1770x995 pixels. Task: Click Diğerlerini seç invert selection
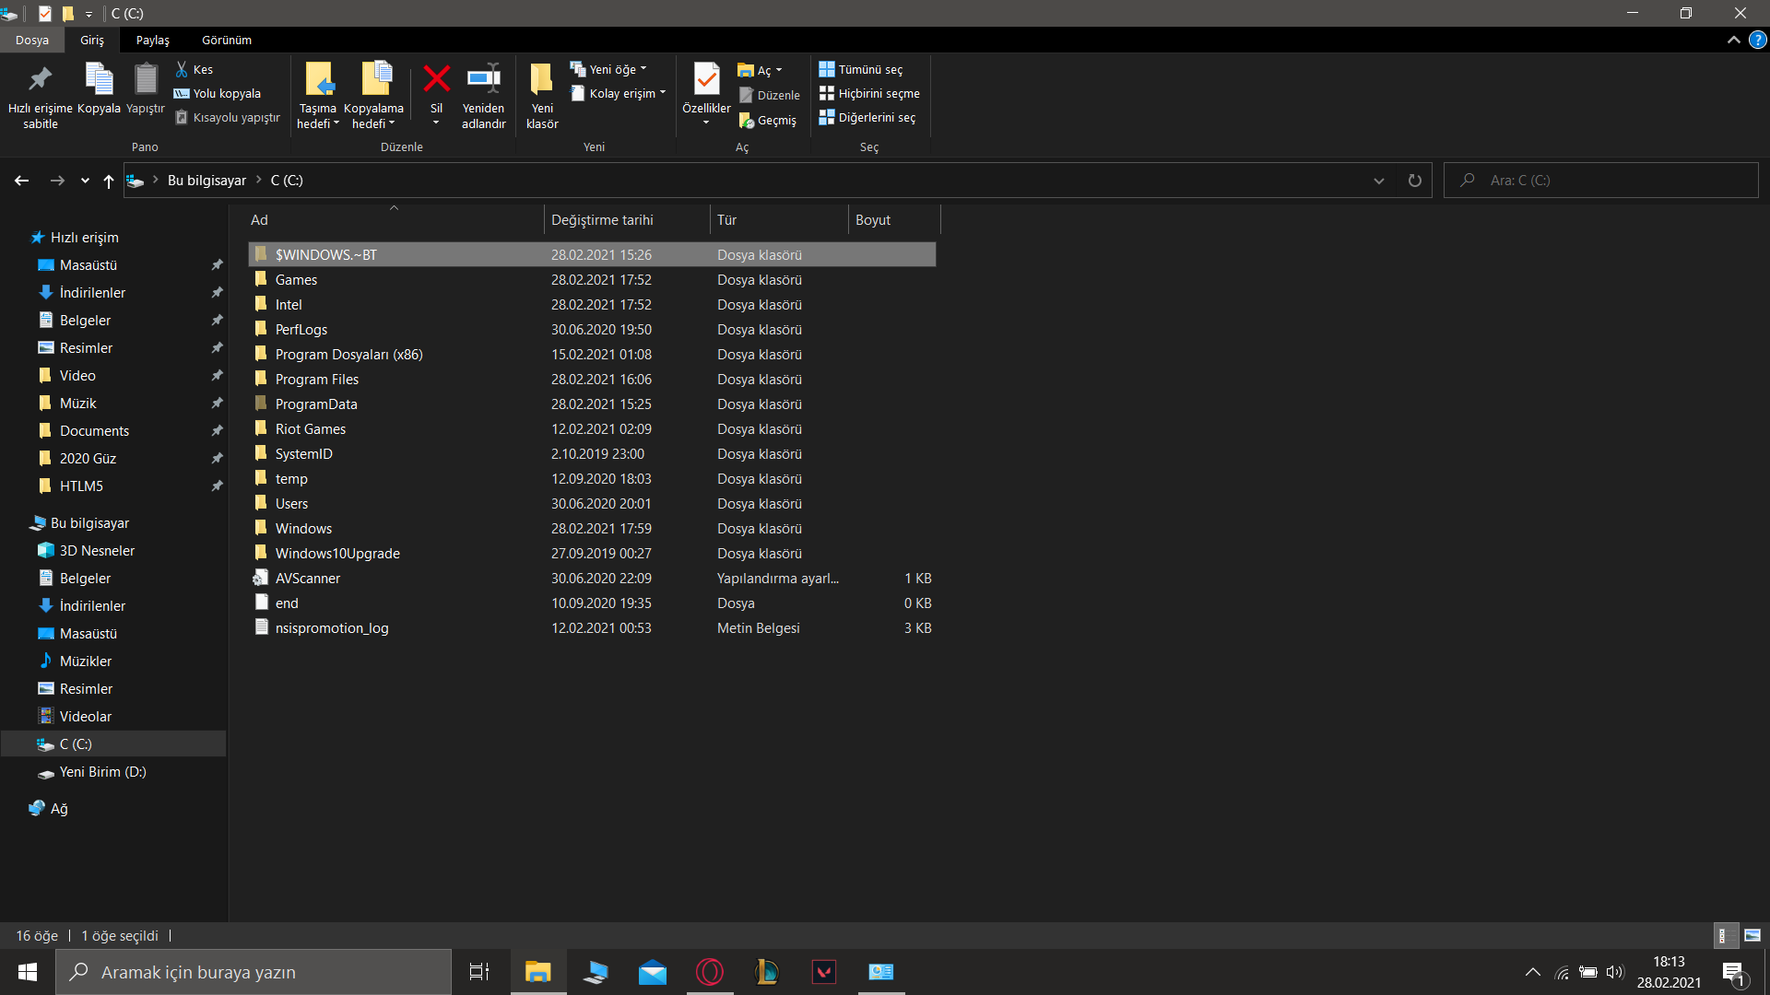coord(867,117)
